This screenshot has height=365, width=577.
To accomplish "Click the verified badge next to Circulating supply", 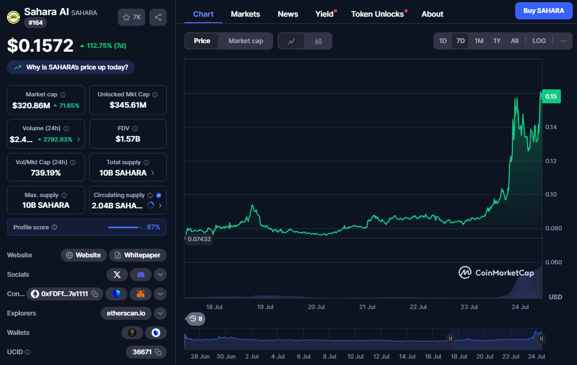I will click(159, 195).
